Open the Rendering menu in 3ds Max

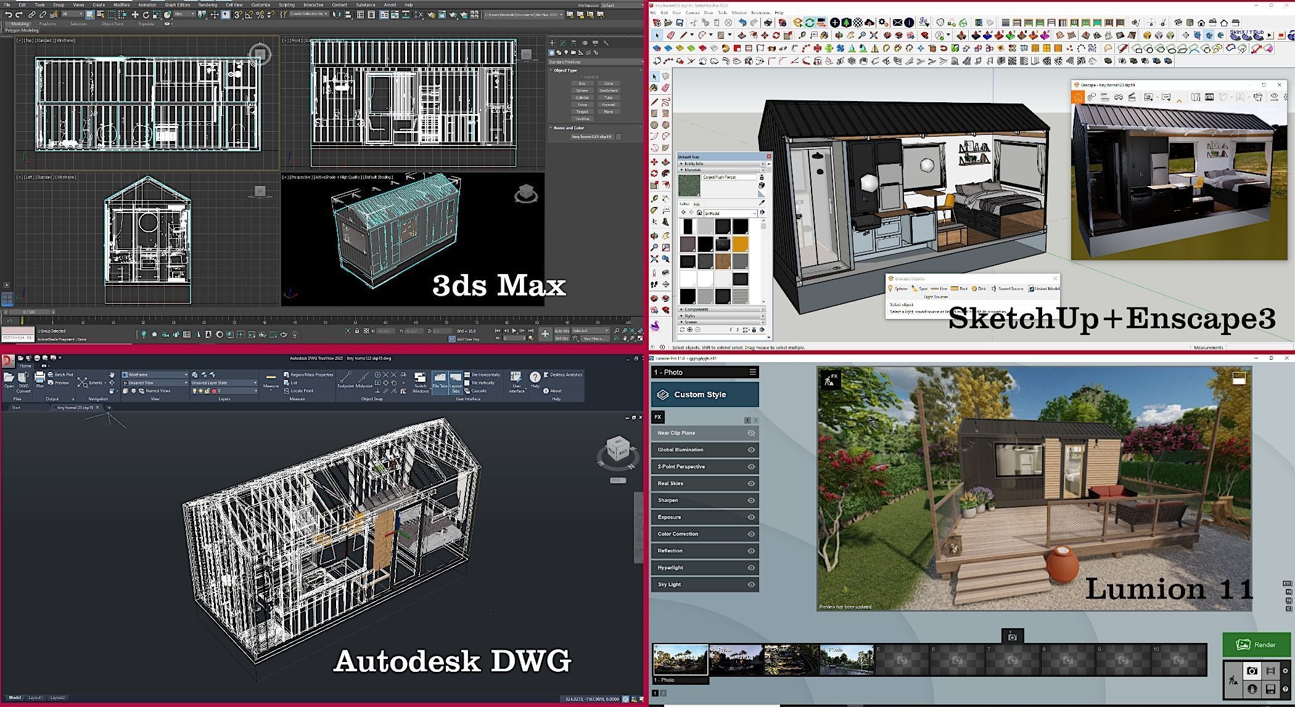pyautogui.click(x=207, y=5)
